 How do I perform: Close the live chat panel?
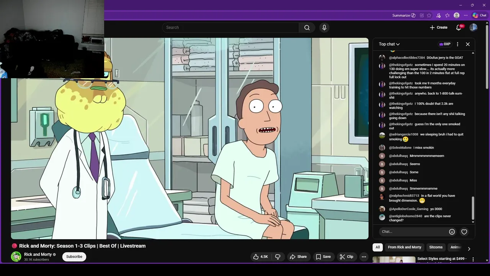pyautogui.click(x=468, y=44)
